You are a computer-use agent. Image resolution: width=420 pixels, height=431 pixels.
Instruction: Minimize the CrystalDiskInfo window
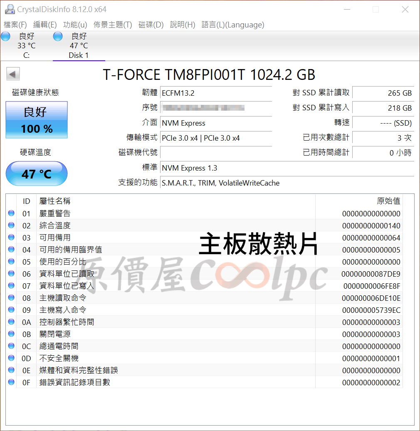point(347,9)
